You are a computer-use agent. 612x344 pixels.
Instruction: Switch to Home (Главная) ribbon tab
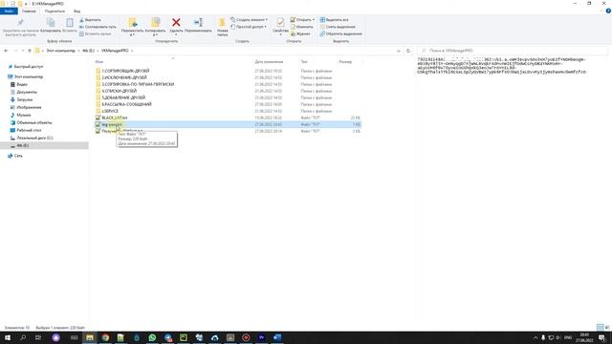coord(29,11)
